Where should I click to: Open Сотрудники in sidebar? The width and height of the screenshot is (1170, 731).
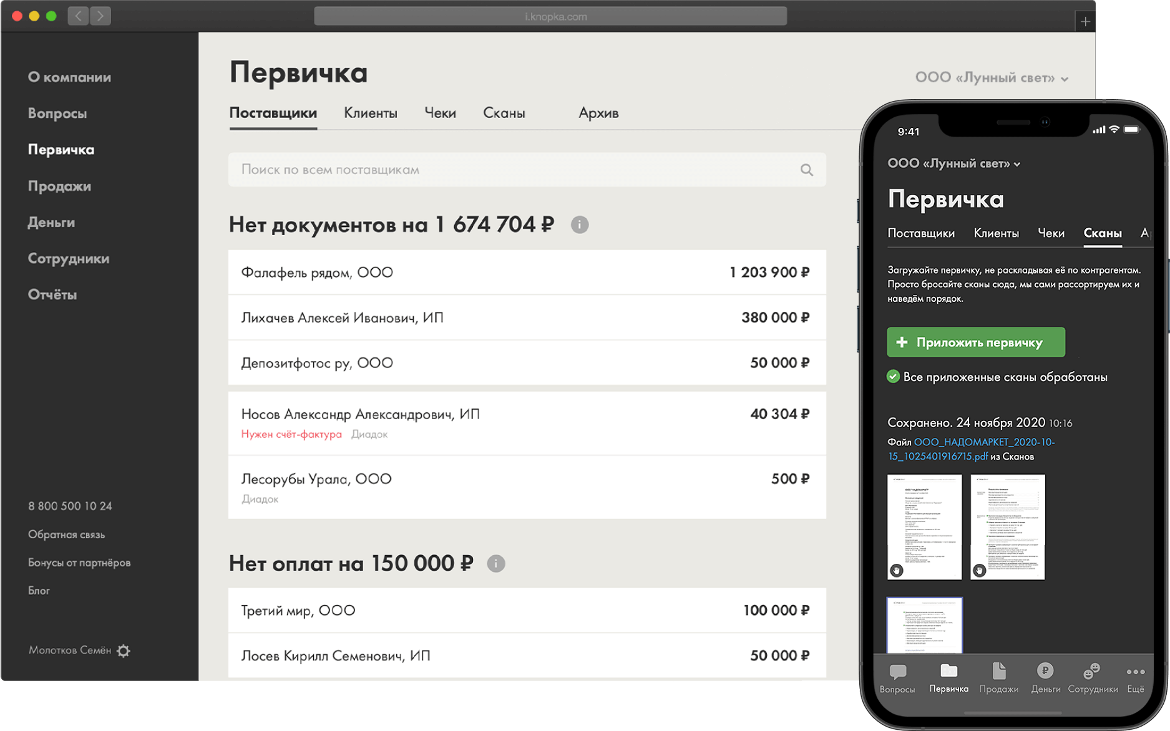[69, 258]
